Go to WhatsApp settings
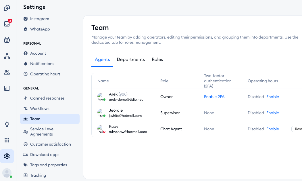 click(40, 29)
